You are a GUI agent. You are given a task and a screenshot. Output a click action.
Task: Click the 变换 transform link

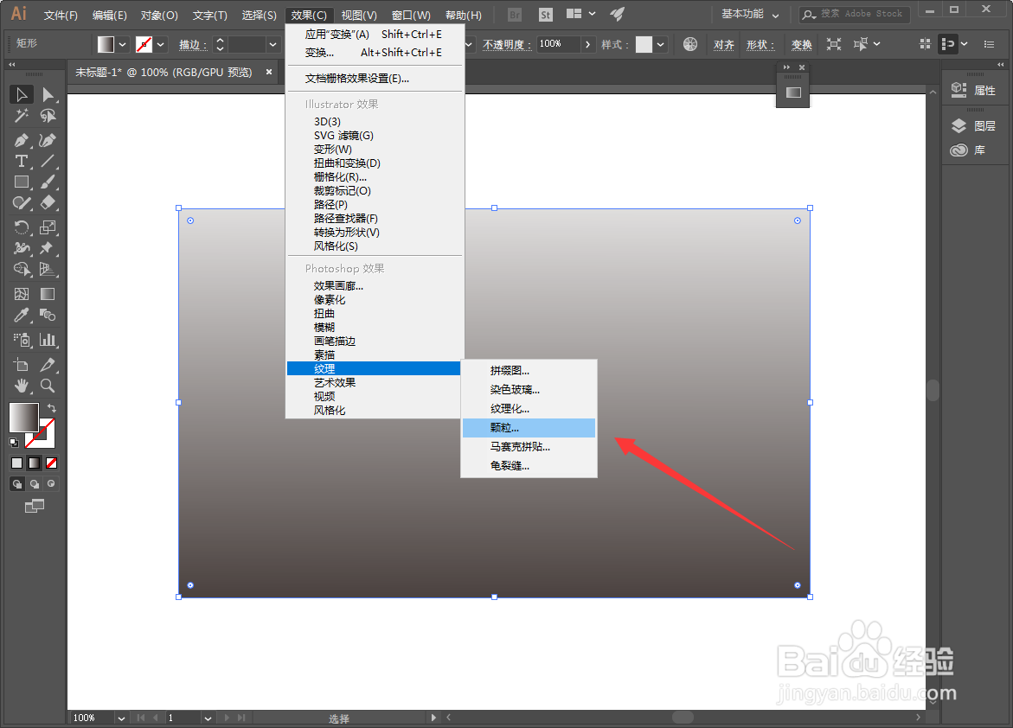800,43
